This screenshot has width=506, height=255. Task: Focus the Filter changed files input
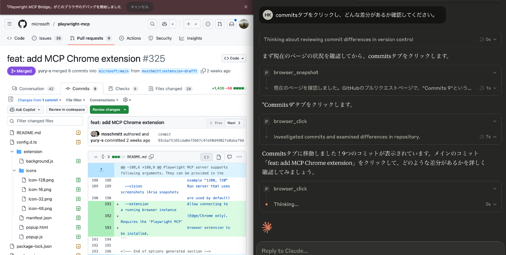click(x=45, y=121)
